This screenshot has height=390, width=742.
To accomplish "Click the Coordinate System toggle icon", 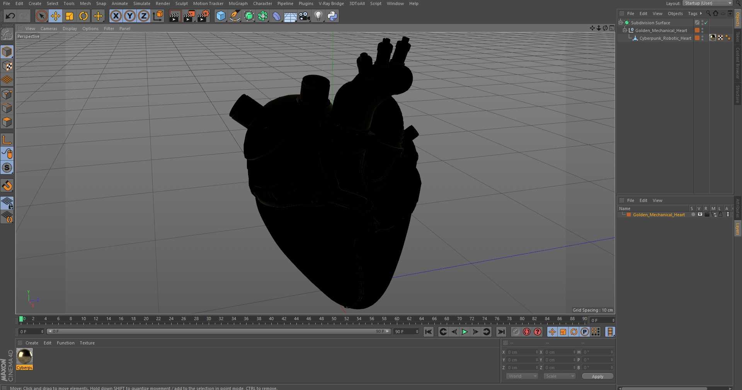I will tap(158, 16).
